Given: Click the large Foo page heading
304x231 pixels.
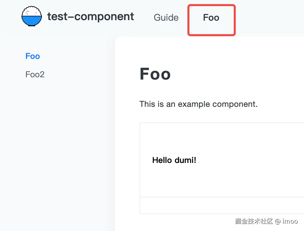Looking at the screenshot, I should (155, 74).
